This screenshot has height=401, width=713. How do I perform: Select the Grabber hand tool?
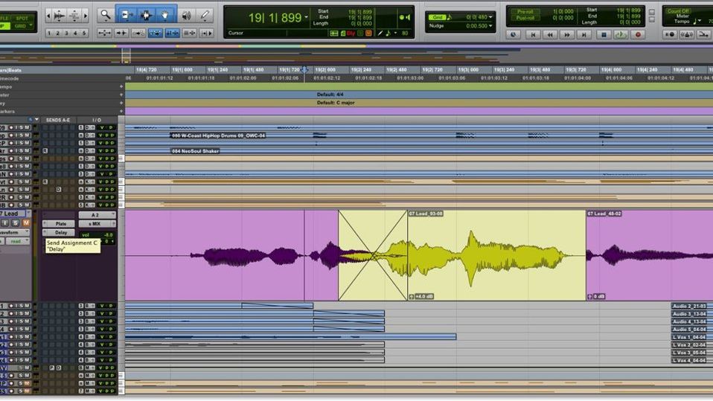click(x=165, y=15)
